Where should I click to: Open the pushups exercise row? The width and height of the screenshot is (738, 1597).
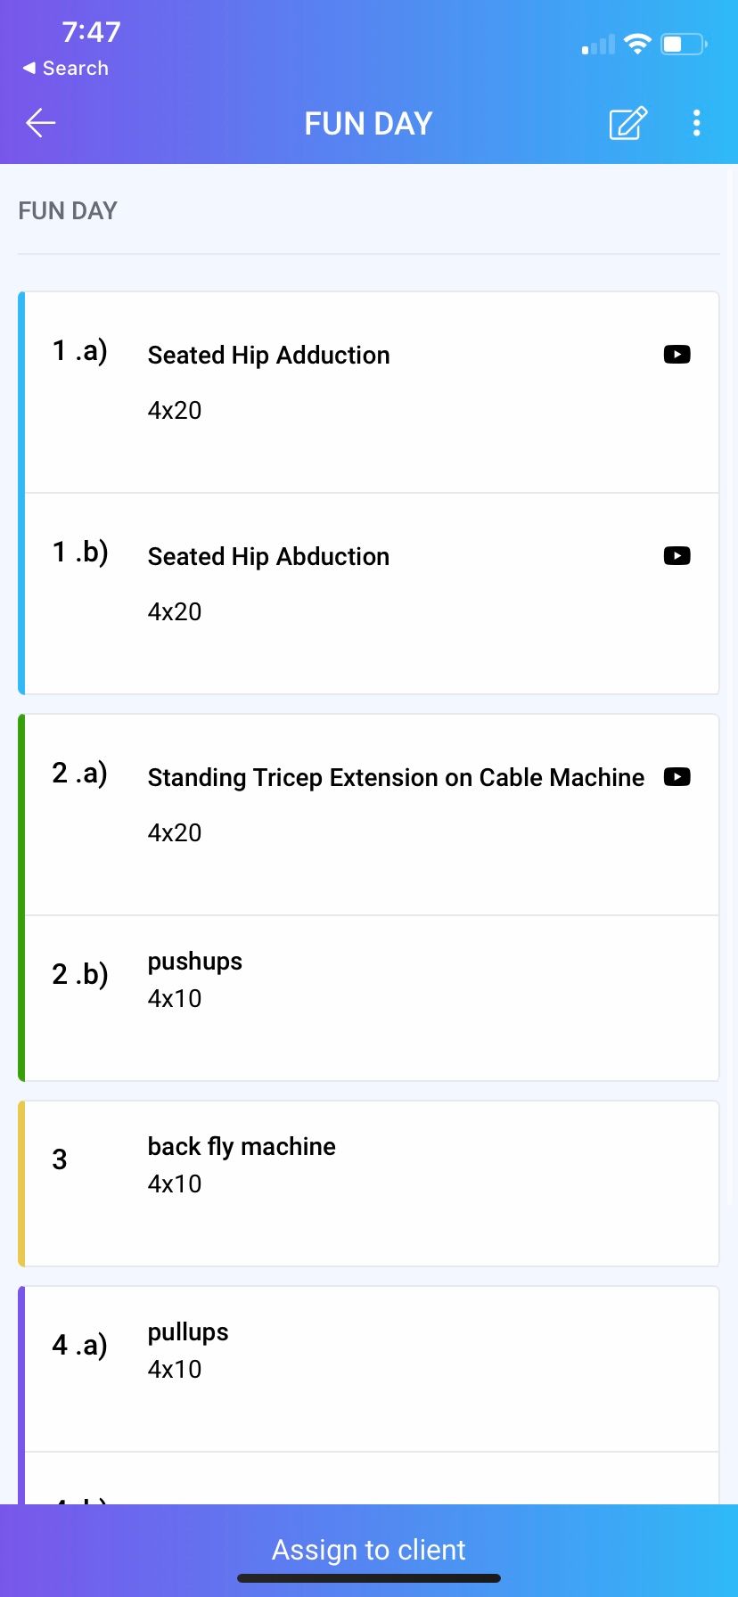point(372,998)
